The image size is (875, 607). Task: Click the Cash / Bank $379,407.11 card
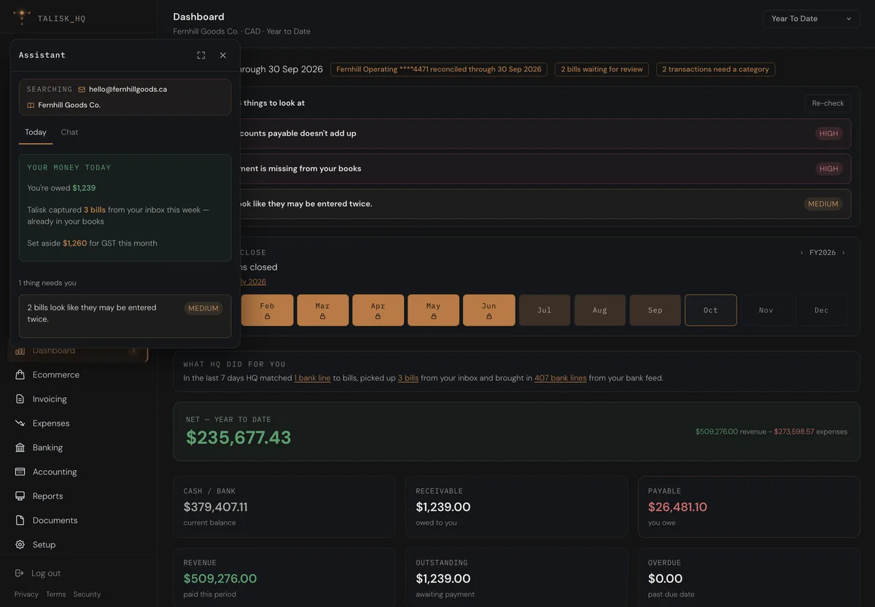[284, 507]
